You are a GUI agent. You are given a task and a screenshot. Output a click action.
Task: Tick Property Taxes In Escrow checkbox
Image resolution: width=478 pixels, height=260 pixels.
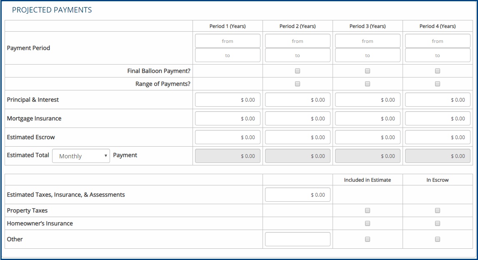438,210
